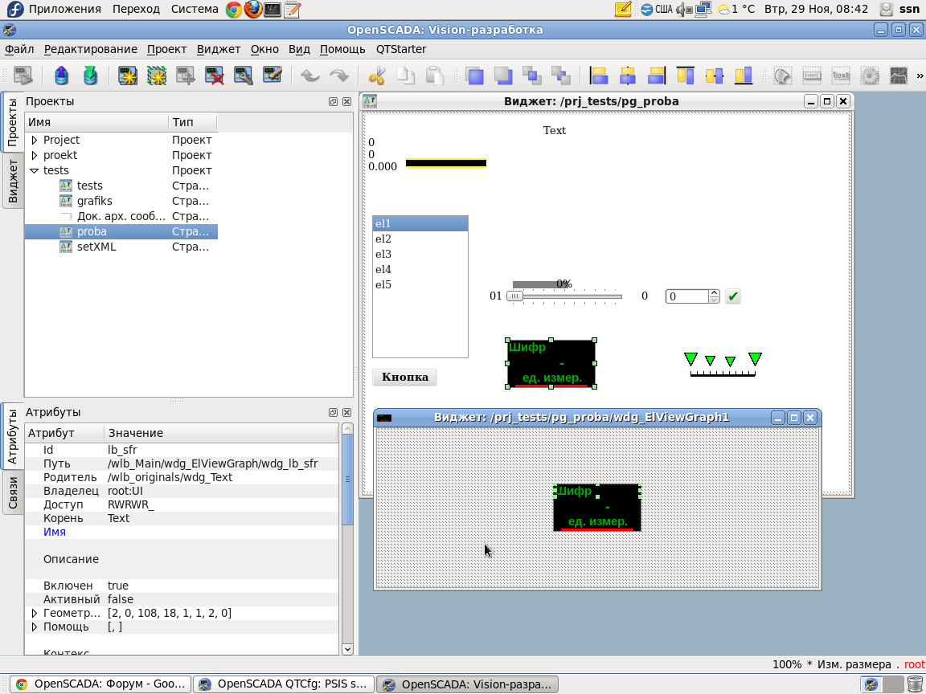Image resolution: width=926 pixels, height=694 pixels.
Task: Click the scissors cut icon
Action: pyautogui.click(x=377, y=76)
